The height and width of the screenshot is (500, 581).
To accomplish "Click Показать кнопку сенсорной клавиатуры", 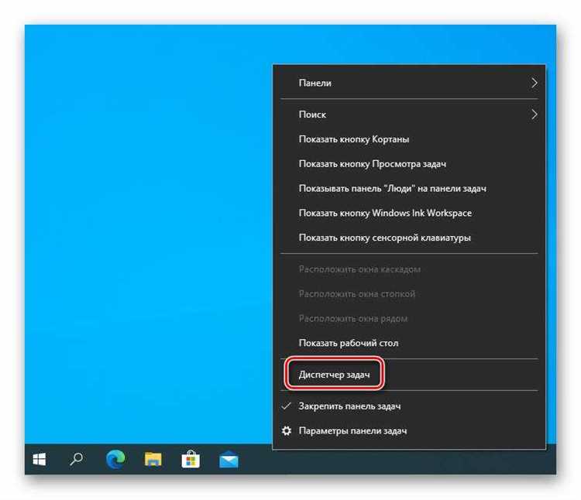I will [x=384, y=238].
